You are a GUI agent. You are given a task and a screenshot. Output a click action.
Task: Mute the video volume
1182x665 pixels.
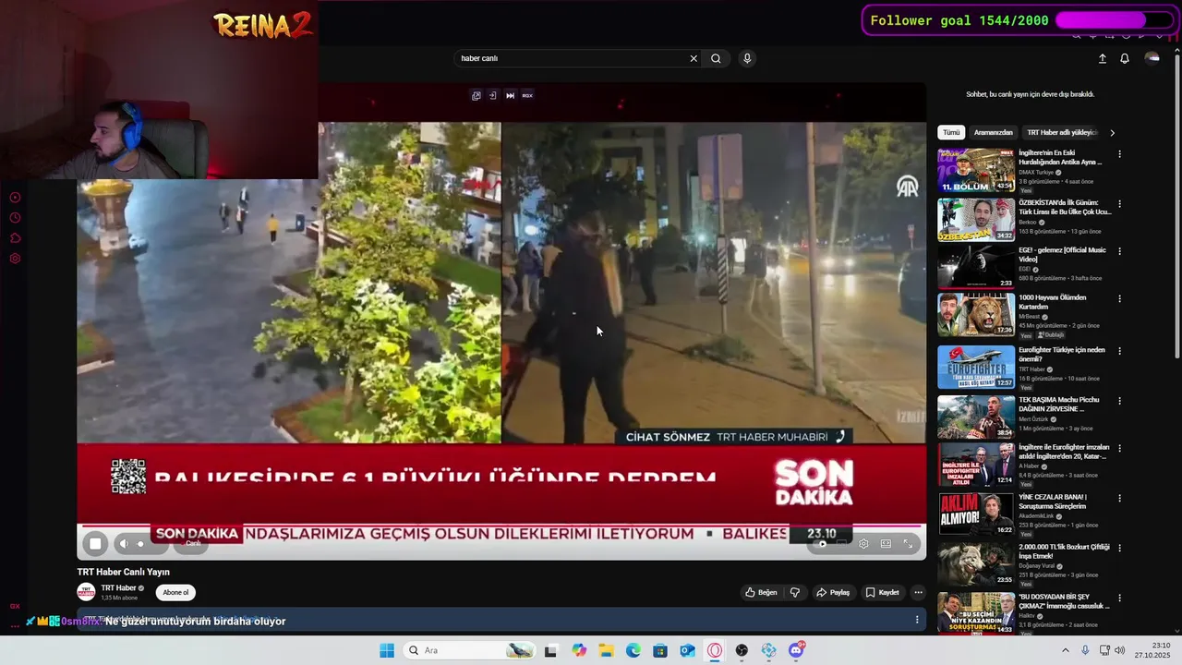coord(124,543)
